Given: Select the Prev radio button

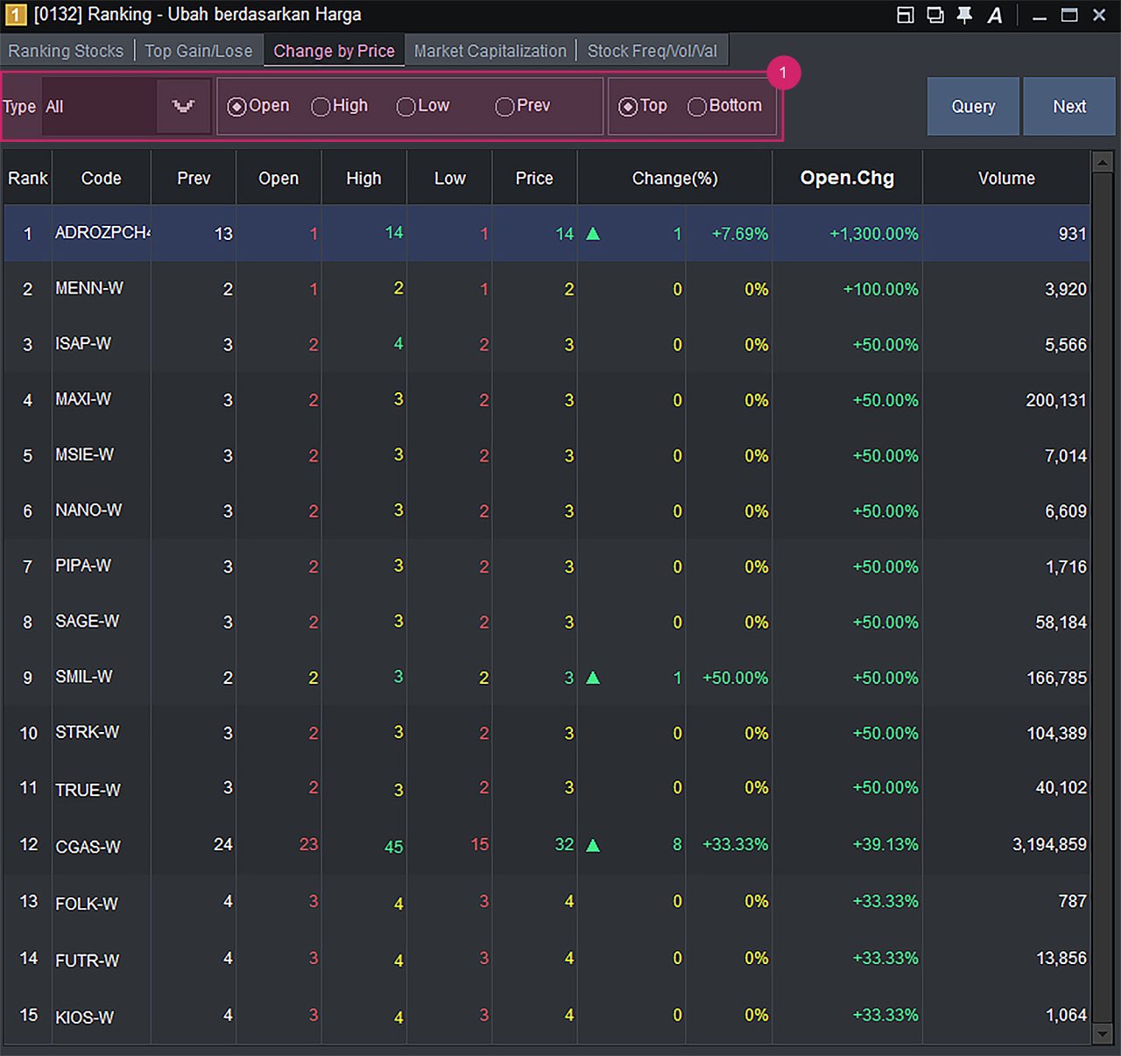Looking at the screenshot, I should pos(504,107).
